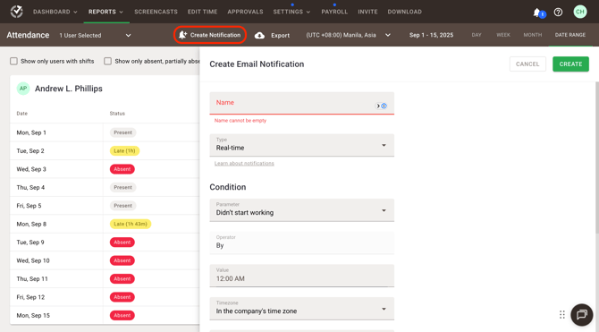Click the Export cloud icon
This screenshot has width=599, height=332.
pos(259,35)
